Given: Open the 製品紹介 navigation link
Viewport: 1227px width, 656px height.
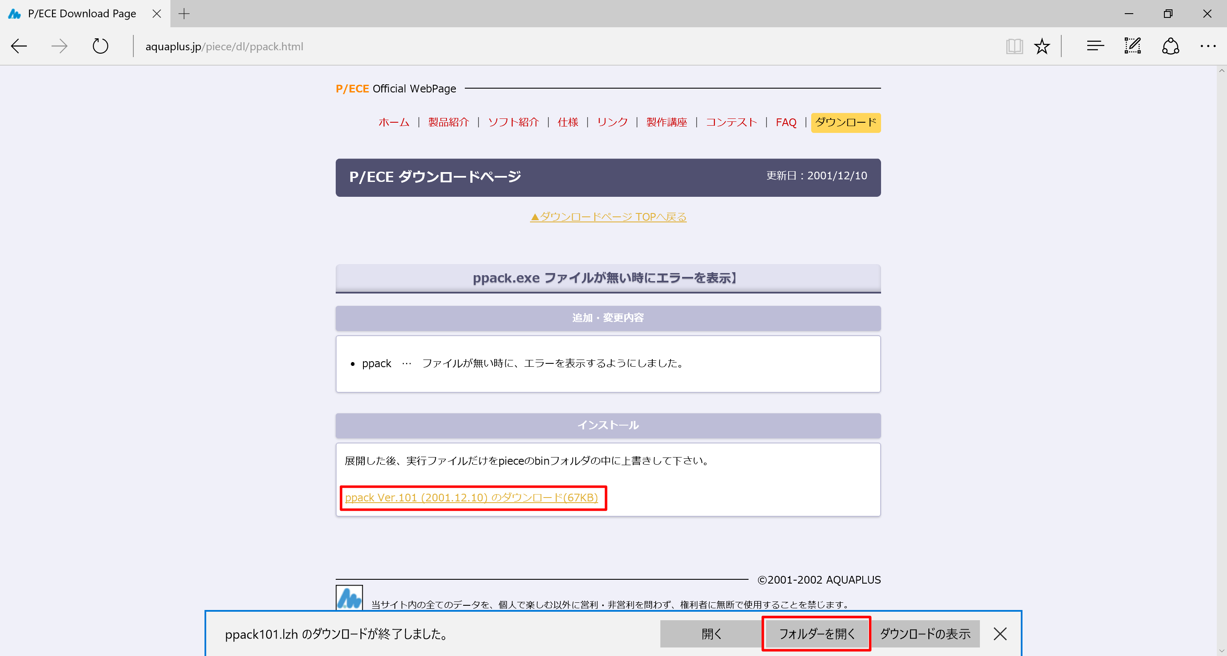Looking at the screenshot, I should tap(448, 122).
